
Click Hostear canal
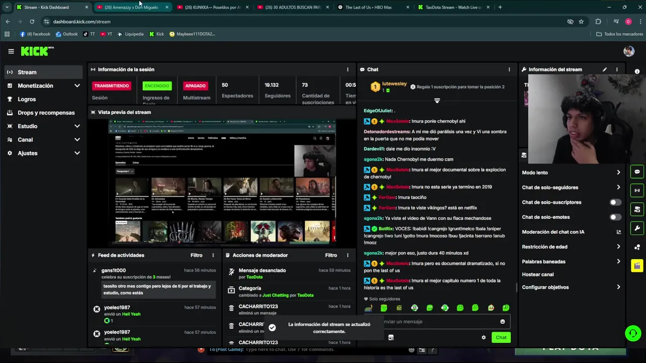(537, 274)
